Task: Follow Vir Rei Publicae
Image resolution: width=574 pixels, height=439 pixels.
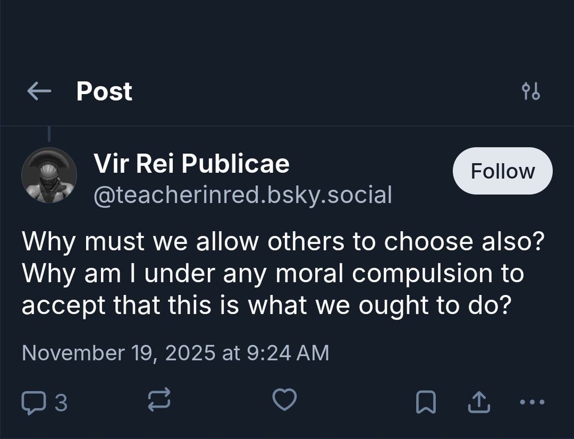Action: [x=502, y=171]
